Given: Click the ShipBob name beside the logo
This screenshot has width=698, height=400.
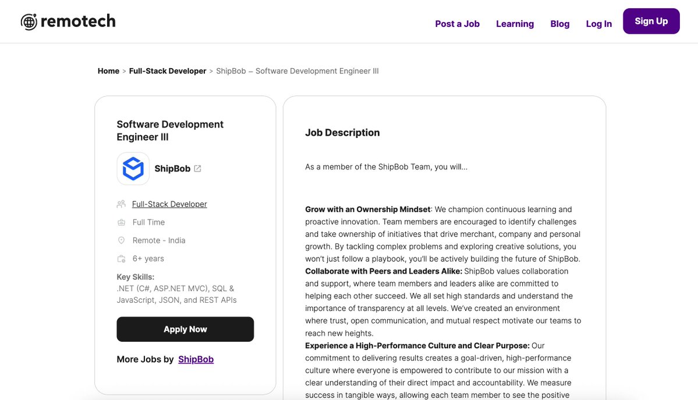Looking at the screenshot, I should [x=172, y=168].
